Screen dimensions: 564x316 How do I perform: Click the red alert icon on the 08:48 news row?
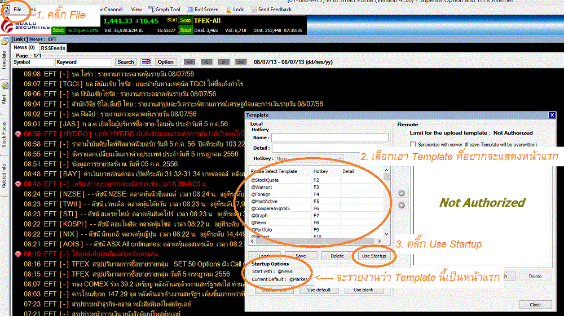click(18, 184)
